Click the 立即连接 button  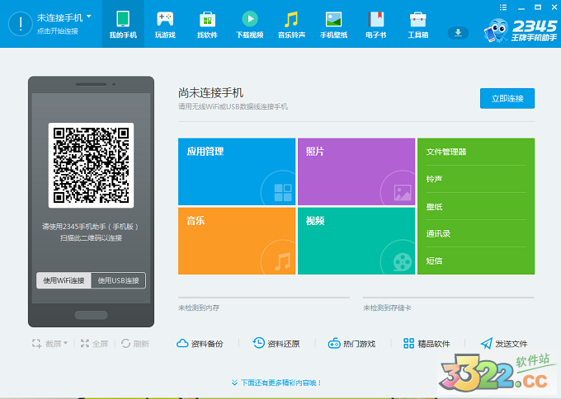[507, 98]
